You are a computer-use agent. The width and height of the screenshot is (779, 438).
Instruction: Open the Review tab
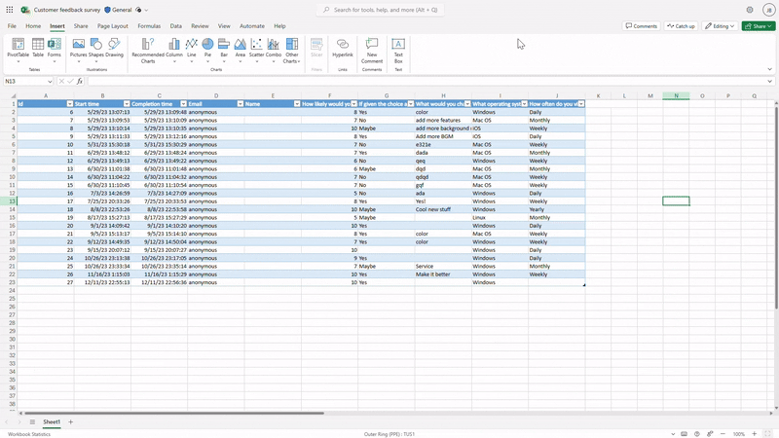[200, 26]
